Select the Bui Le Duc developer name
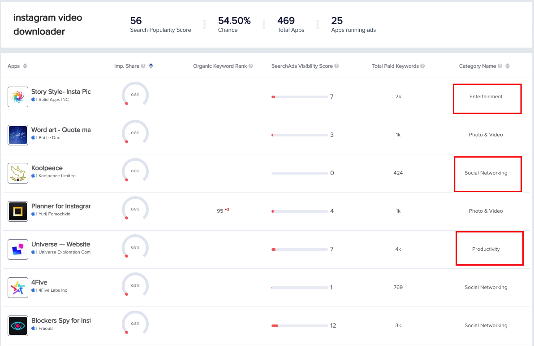The height and width of the screenshot is (346, 534). pos(49,138)
